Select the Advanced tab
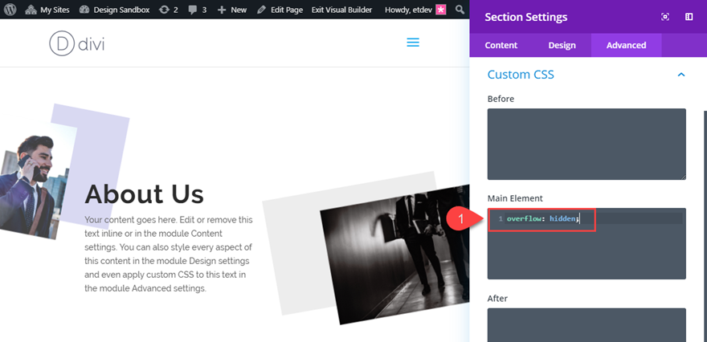This screenshot has height=342, width=707. (626, 45)
